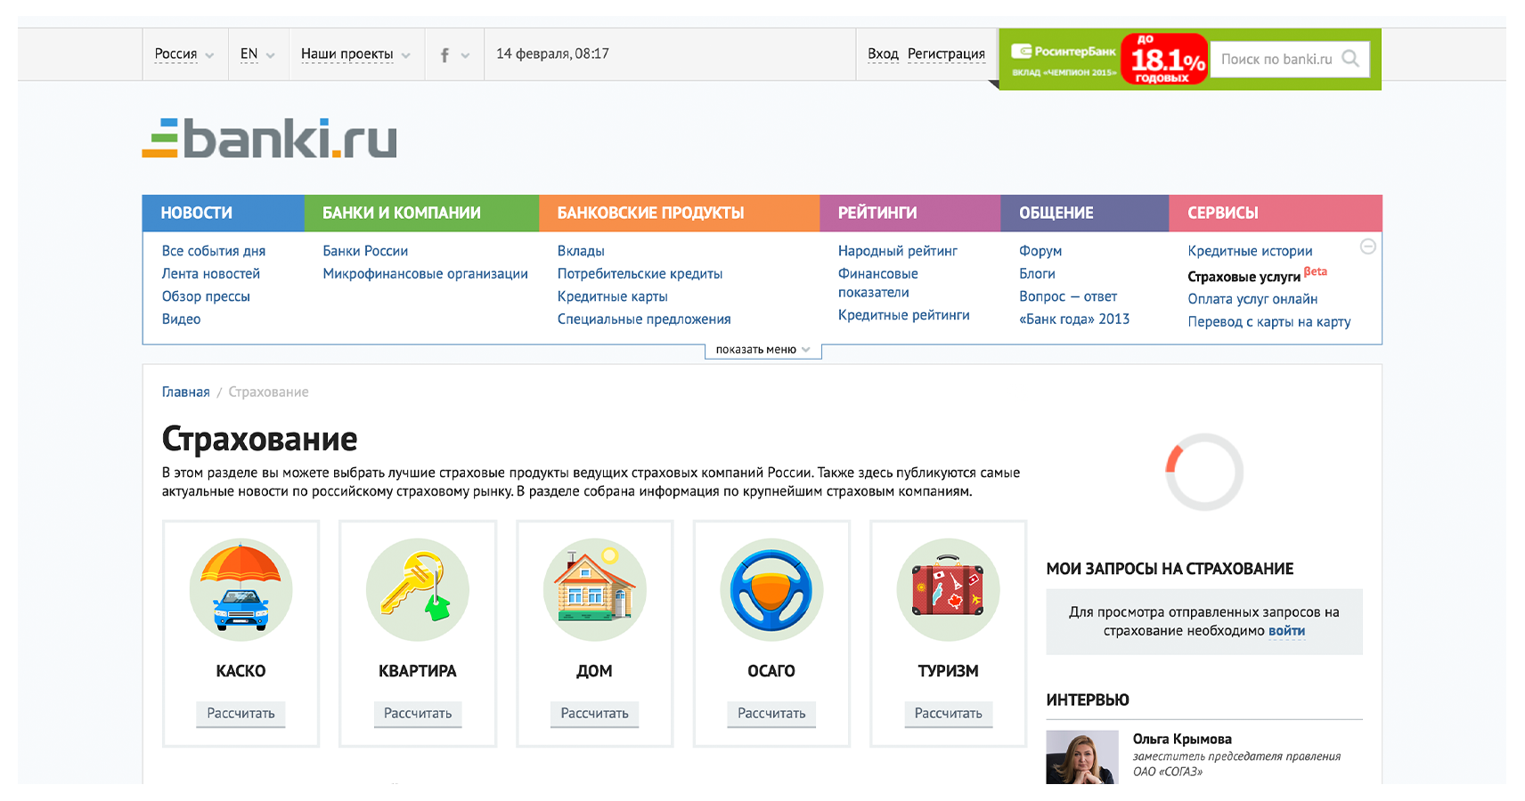Click the tourism suitcase icon

[x=948, y=589]
